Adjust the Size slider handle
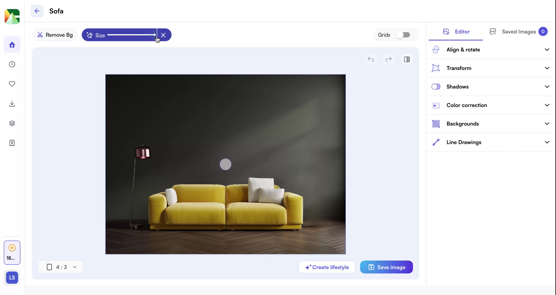This screenshot has width=556, height=295. pyautogui.click(x=154, y=35)
